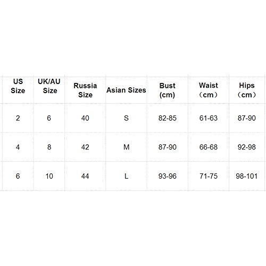Click the Hips (cm) column header
This screenshot has height=266, width=266.
coord(247,90)
